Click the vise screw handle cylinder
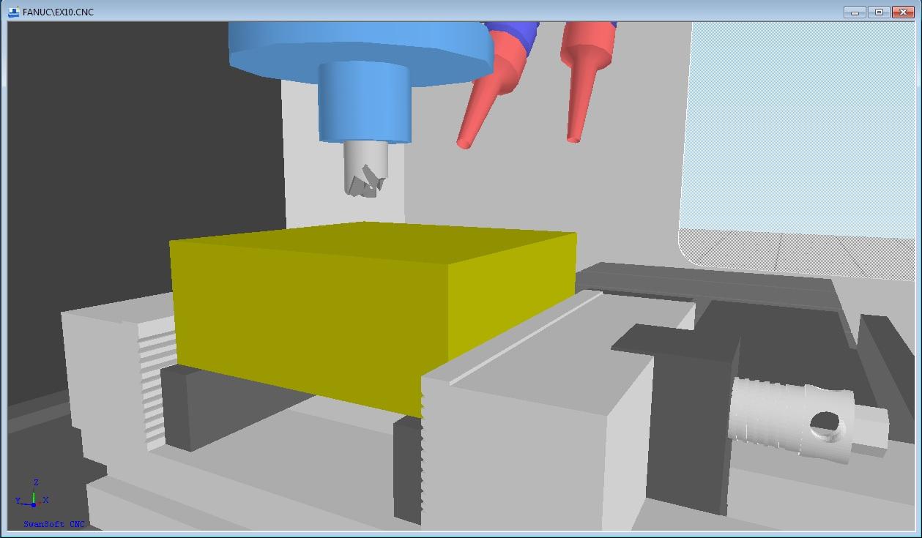 pyautogui.click(x=791, y=421)
